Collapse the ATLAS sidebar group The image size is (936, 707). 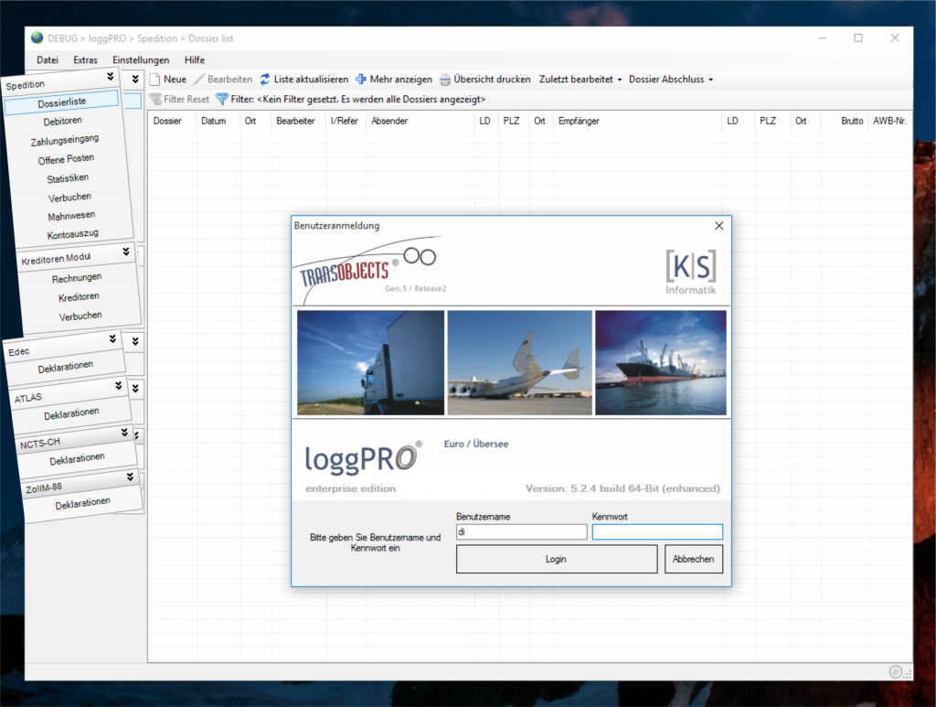pyautogui.click(x=119, y=386)
